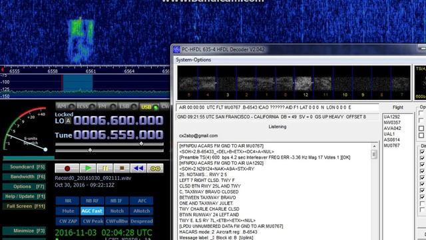Click the upper slider handle below Tune
426x240 pixels.
[x=141, y=144]
